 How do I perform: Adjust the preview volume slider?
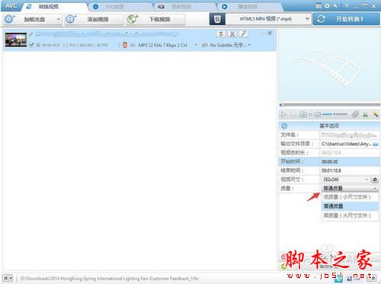(x=335, y=114)
